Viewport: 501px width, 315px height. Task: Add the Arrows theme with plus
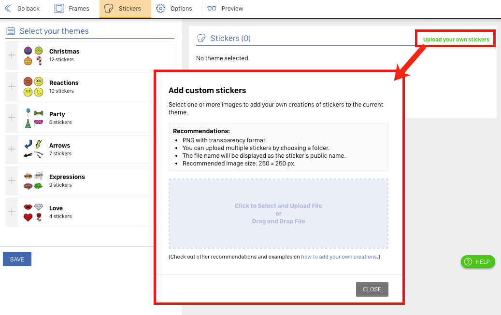click(12, 149)
